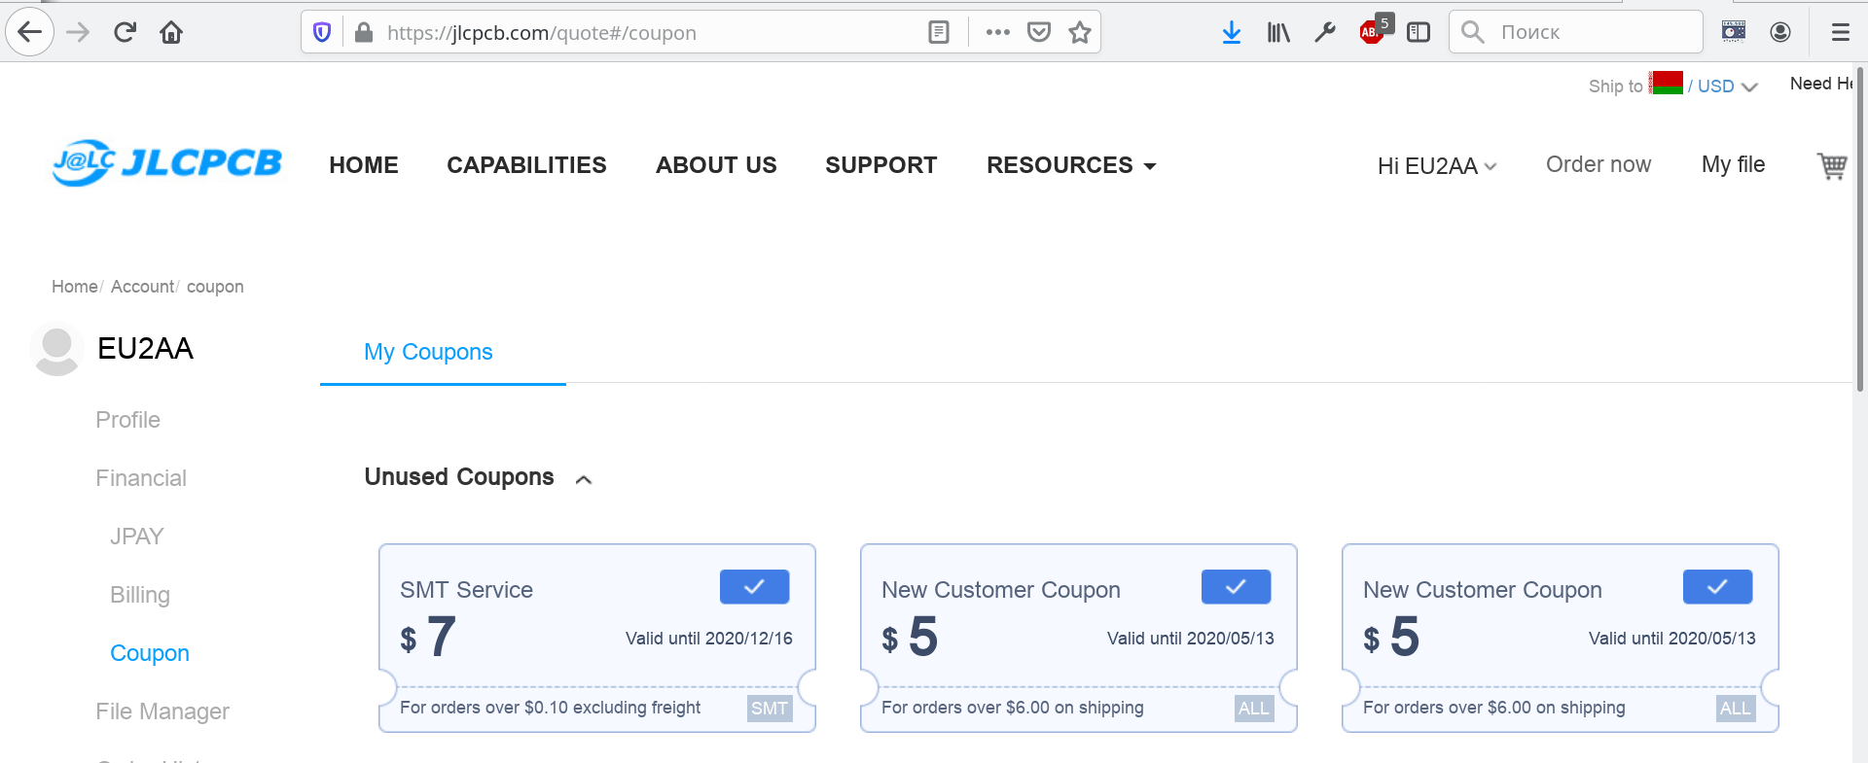The height and width of the screenshot is (763, 1868).
Task: Toggle the SMT Service $7 coupon checkbox
Action: (754, 587)
